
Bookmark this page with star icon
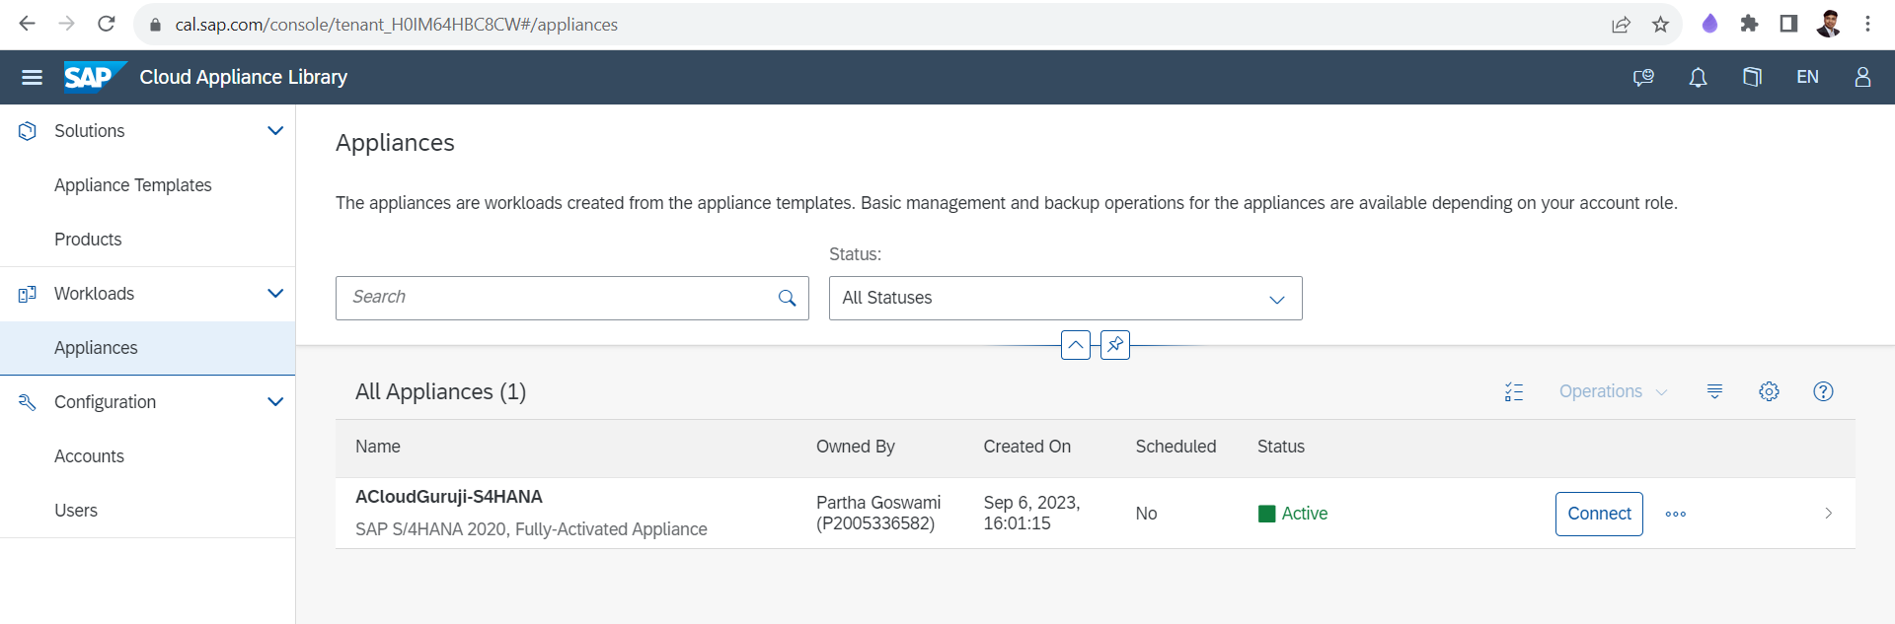coord(1660,25)
